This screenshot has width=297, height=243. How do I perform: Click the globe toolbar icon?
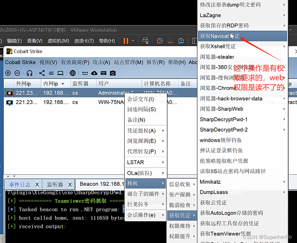[x=73, y=73]
